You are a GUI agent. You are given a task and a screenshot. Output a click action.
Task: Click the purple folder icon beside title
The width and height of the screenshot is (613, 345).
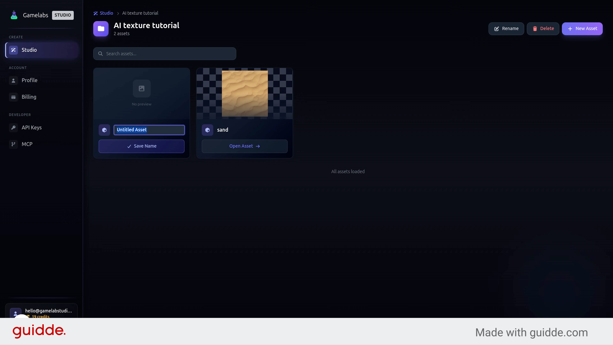coord(101,29)
